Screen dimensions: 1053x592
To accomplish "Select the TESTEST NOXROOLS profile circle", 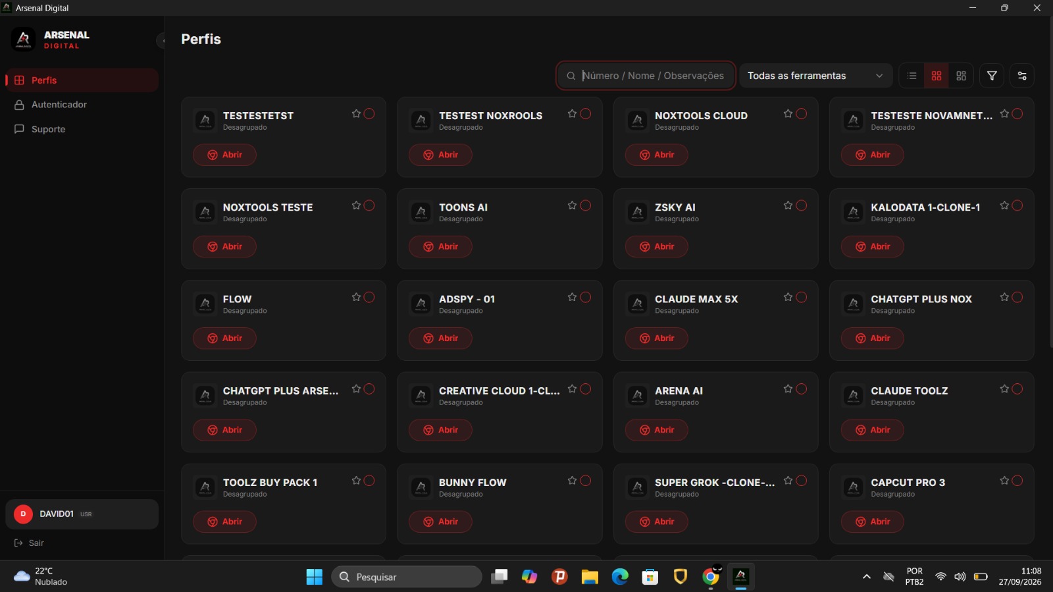I will [586, 114].
